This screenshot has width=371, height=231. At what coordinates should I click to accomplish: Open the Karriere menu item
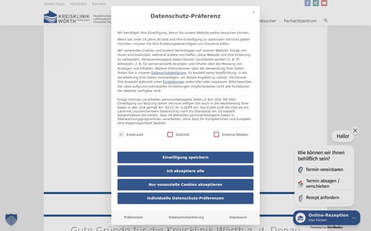pyautogui.click(x=99, y=4)
